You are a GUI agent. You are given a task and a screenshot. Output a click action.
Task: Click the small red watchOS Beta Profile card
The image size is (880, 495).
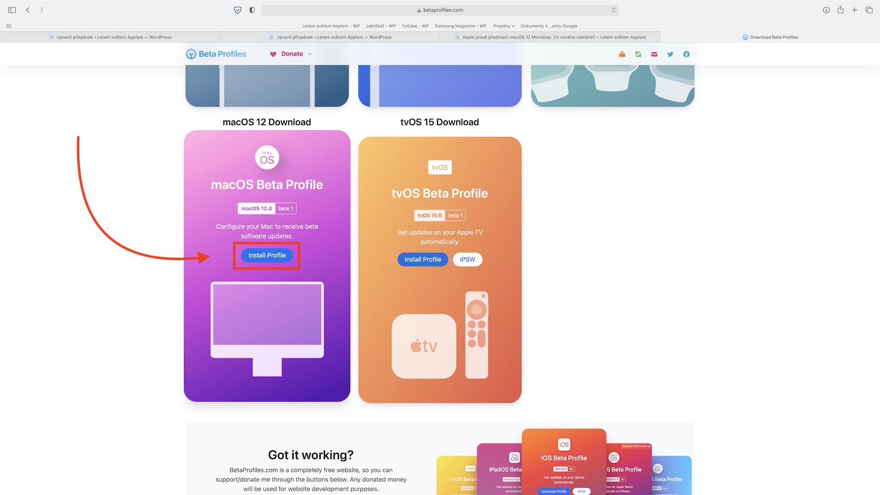pyautogui.click(x=629, y=469)
